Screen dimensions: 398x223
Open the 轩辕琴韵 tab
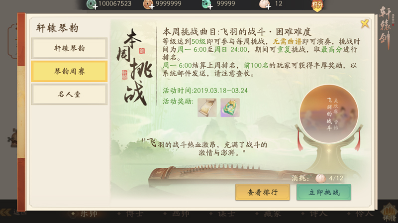69,48
